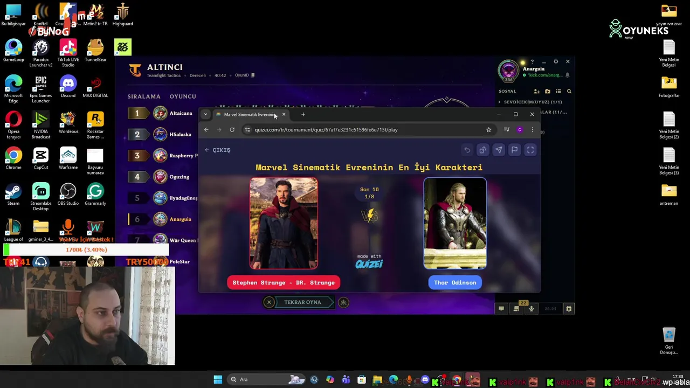Click the Doctor Strange picture

(284, 223)
